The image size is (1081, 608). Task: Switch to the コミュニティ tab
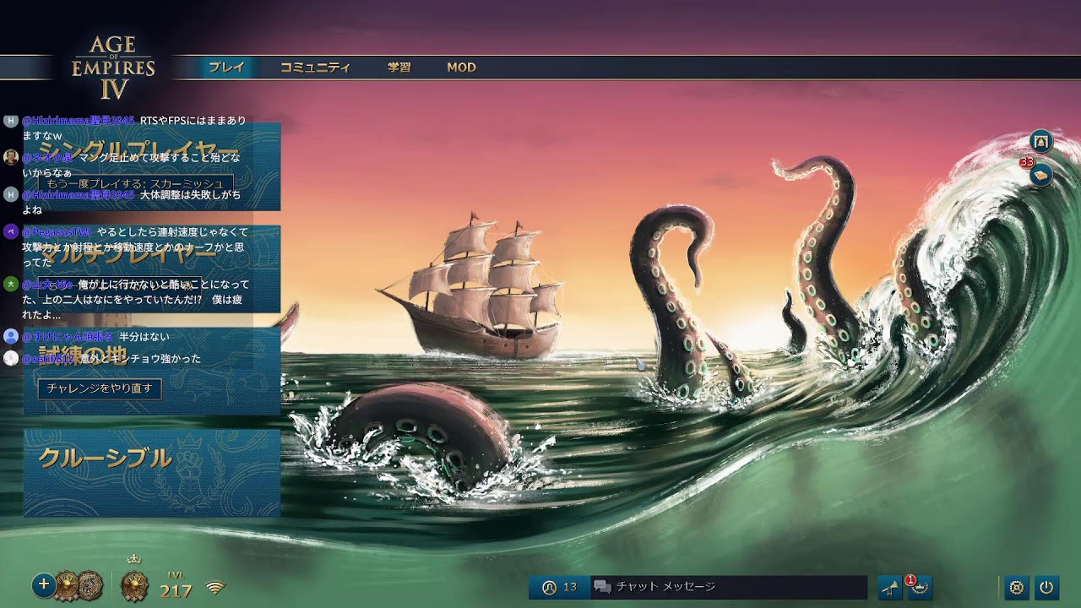[315, 68]
